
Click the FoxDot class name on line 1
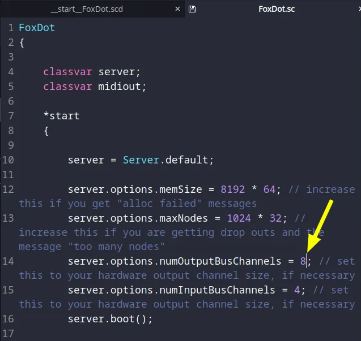click(37, 28)
